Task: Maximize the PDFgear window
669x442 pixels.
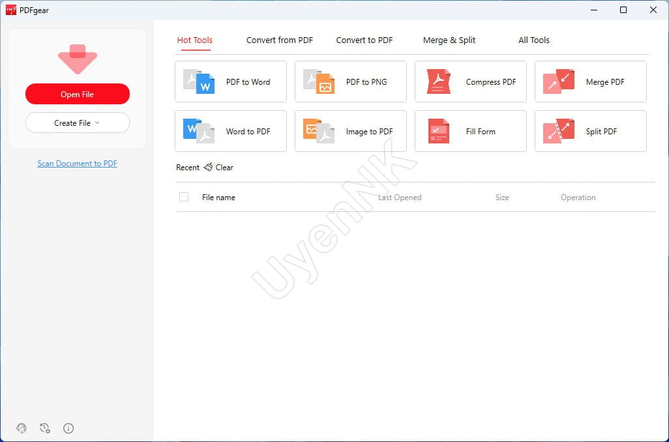Action: pyautogui.click(x=623, y=10)
